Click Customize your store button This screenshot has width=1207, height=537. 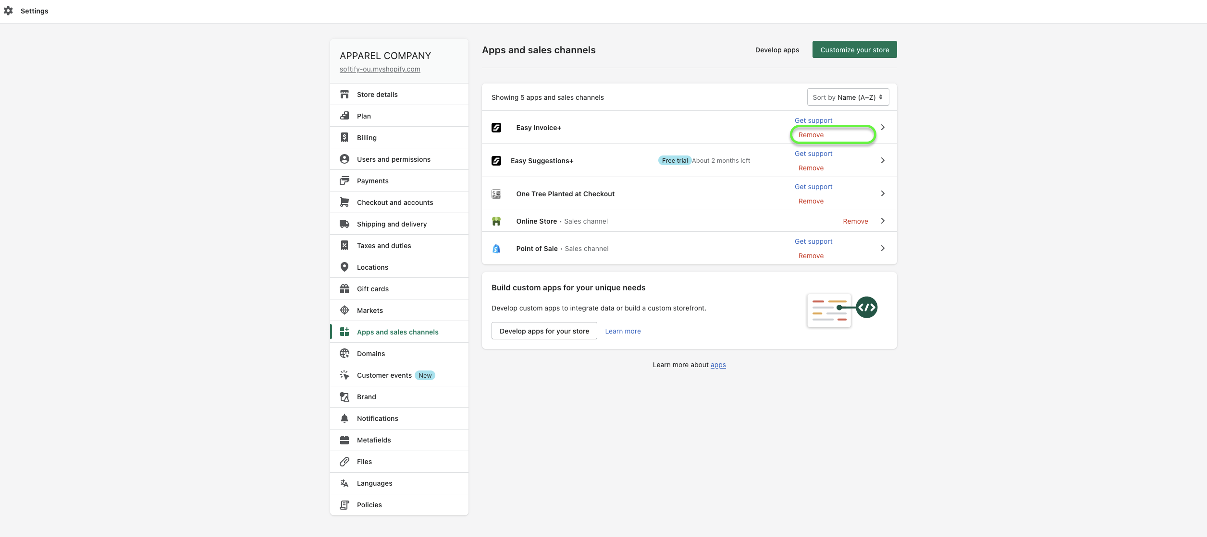tap(854, 50)
